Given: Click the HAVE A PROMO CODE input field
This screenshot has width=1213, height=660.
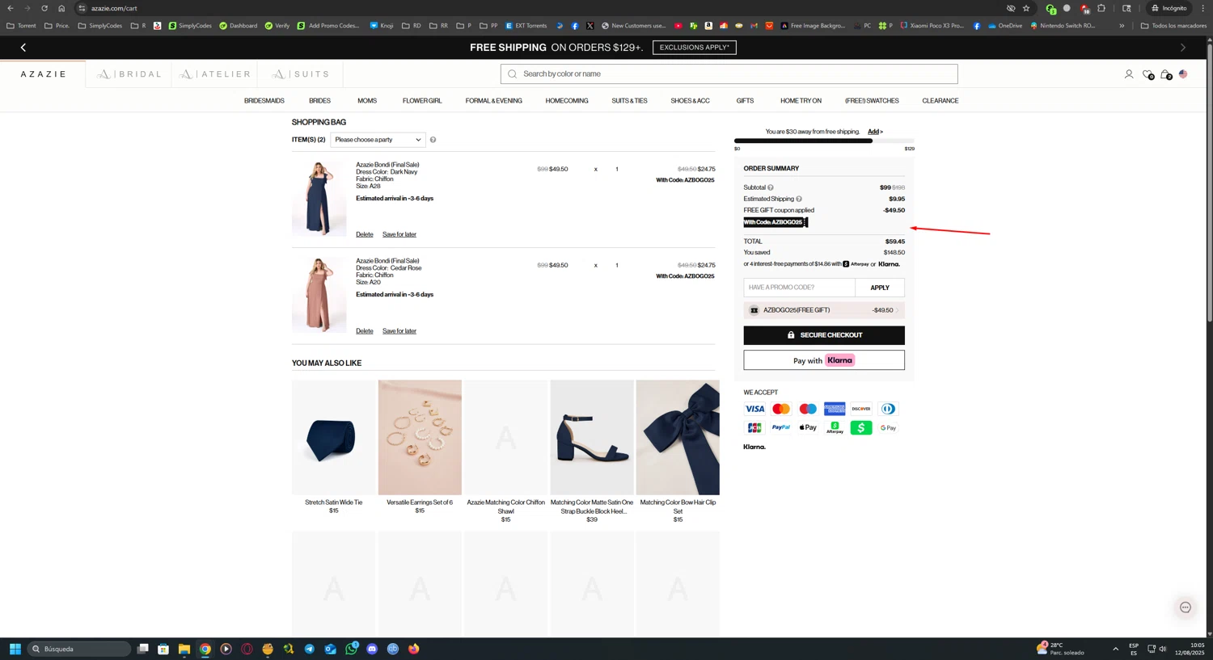Looking at the screenshot, I should point(799,288).
